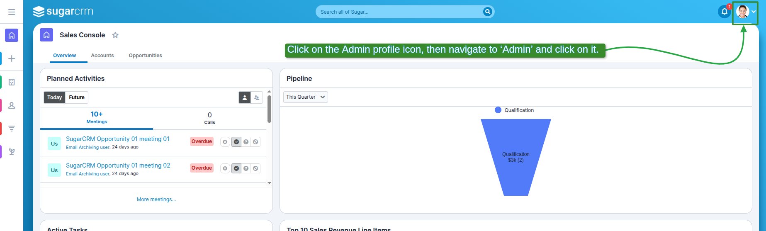This screenshot has width=766, height=231.
Task: Open the funnel-shaped icon in sidebar
Action: click(x=12, y=129)
